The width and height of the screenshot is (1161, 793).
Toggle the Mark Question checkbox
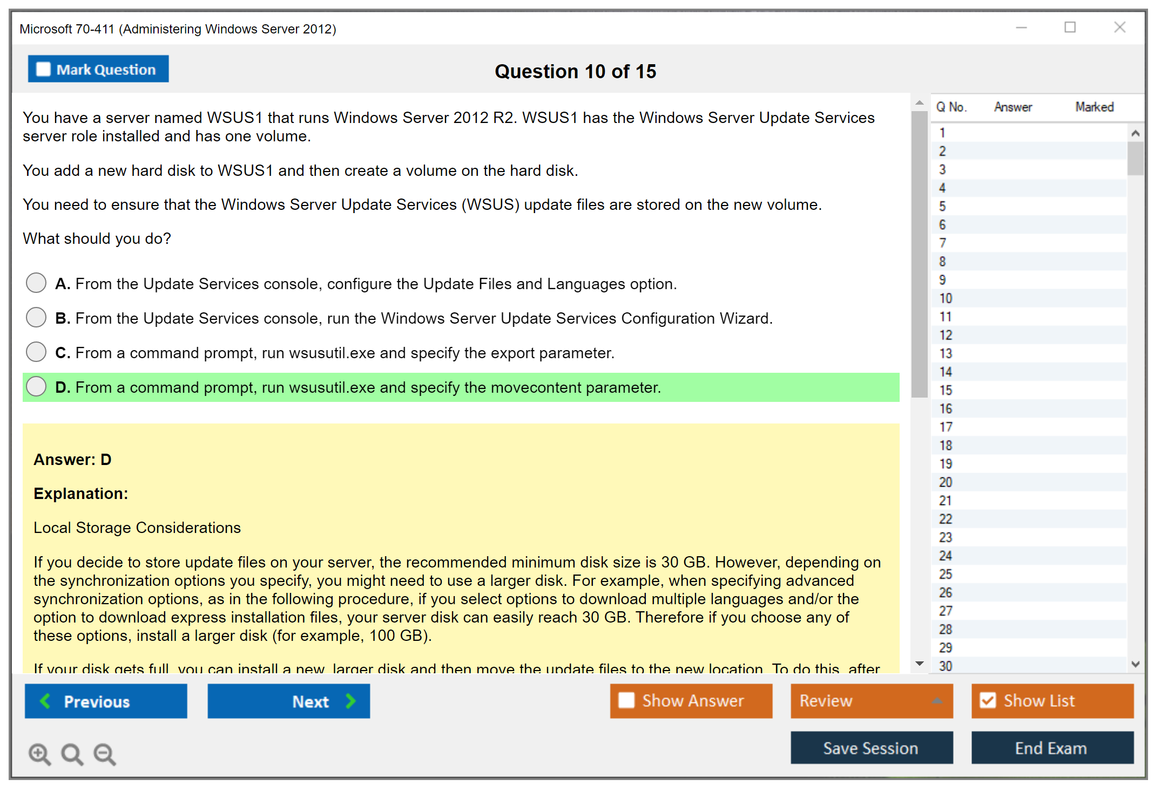43,70
